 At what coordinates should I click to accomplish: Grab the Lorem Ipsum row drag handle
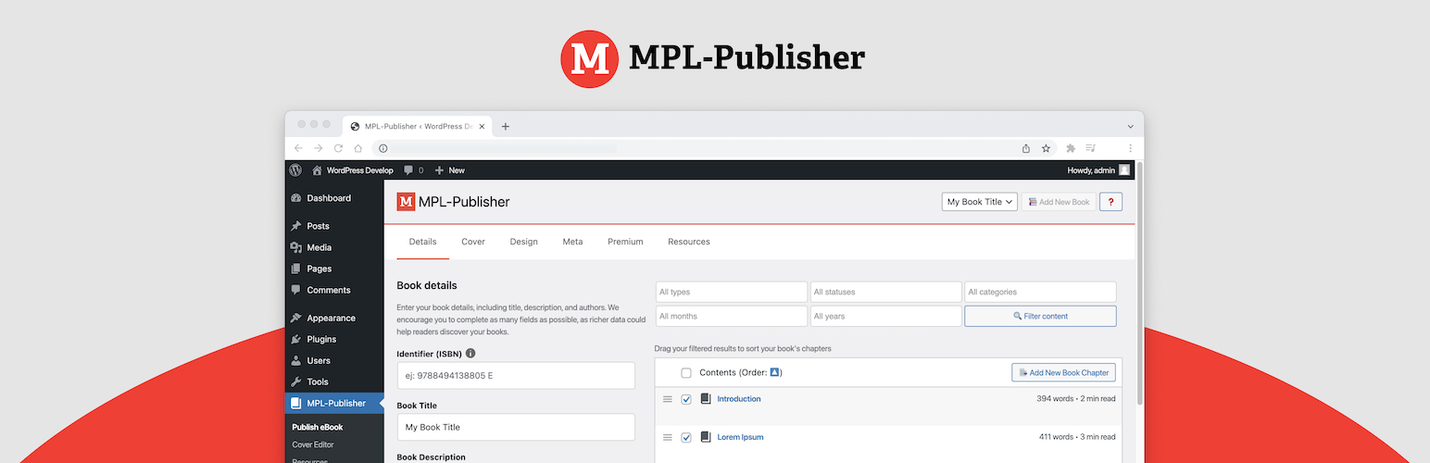pos(667,437)
